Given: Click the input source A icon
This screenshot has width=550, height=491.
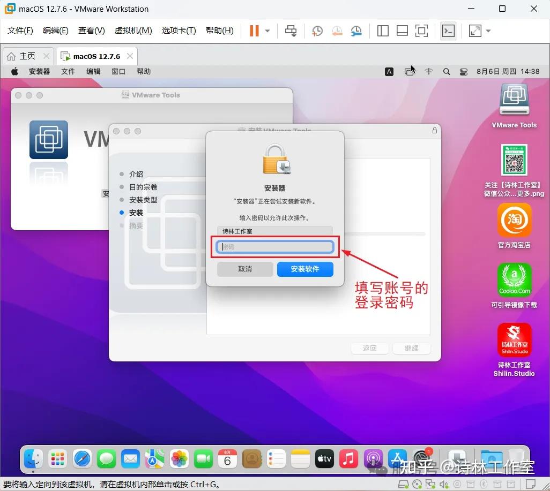Looking at the screenshot, I should point(389,72).
